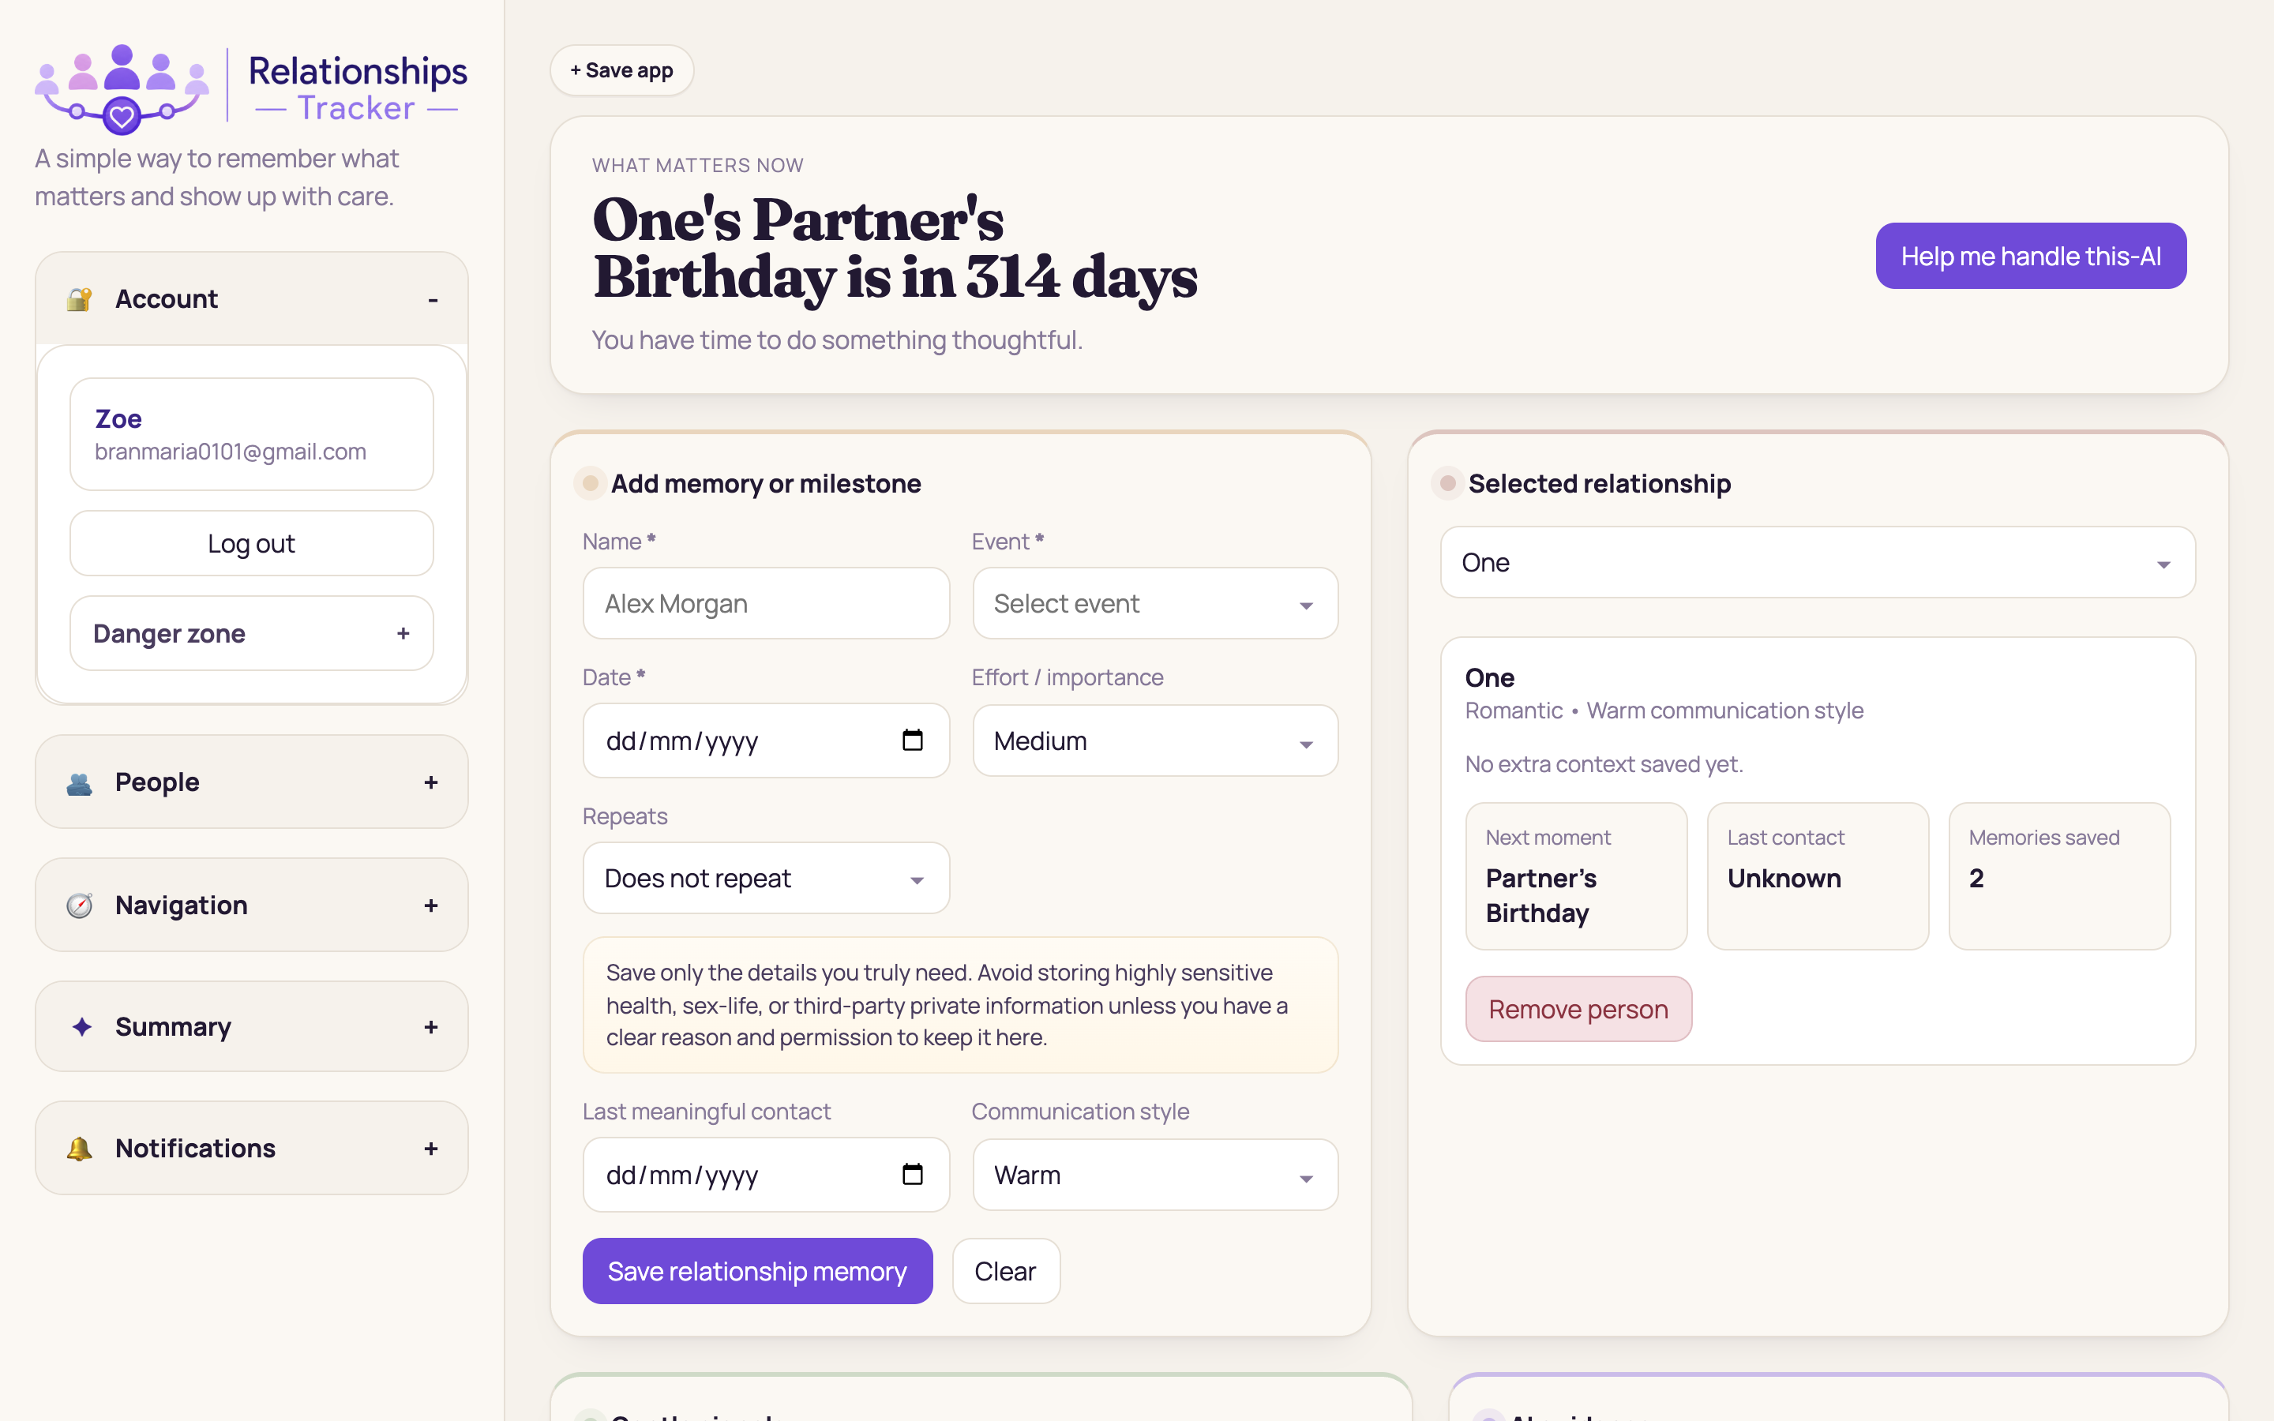This screenshot has width=2274, height=1421.
Task: Click the Relationships Tracker logo
Action: [251, 88]
